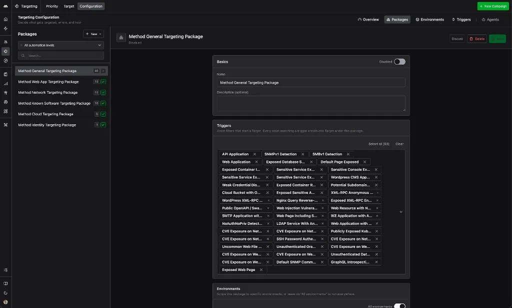
Task: Toggle Method Network Targeting Package checkbox
Action: point(103,93)
